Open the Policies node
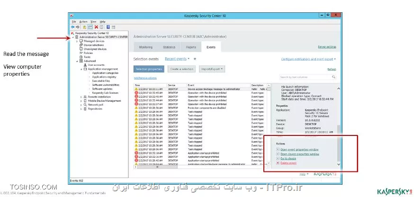 click(88, 53)
